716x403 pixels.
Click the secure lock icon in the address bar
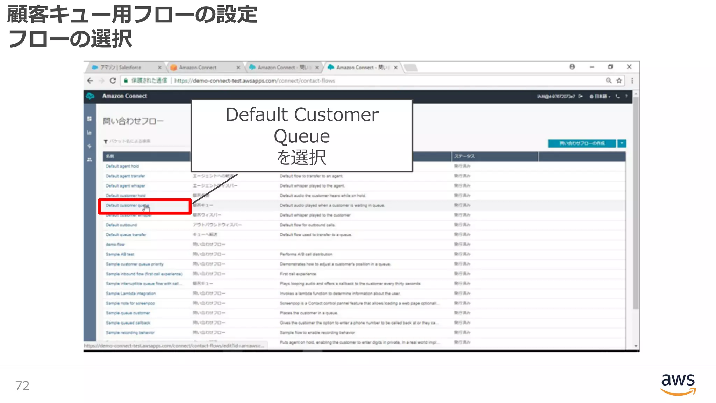pyautogui.click(x=126, y=81)
